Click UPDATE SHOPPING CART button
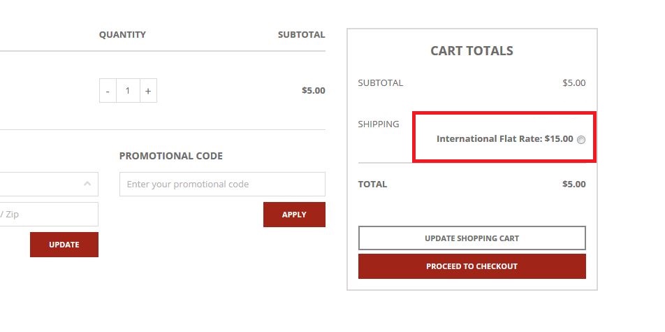 472,238
